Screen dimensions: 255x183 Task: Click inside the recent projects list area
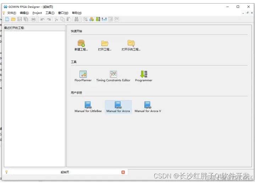(35, 98)
